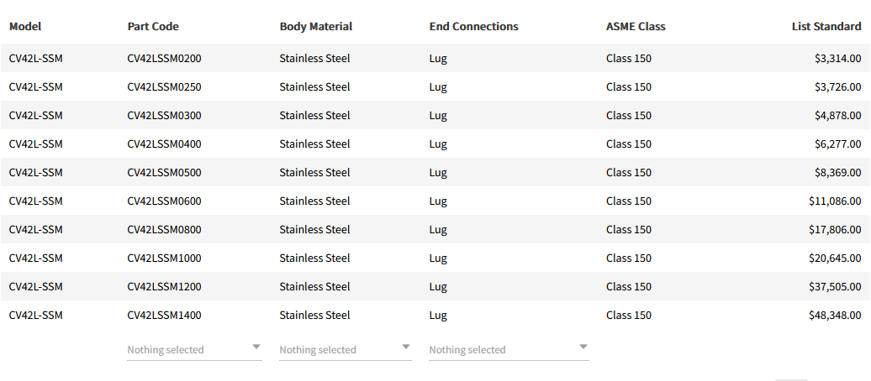This screenshot has width=871, height=381.
Task: Open the End Connections filter dropdown
Action: 508,349
